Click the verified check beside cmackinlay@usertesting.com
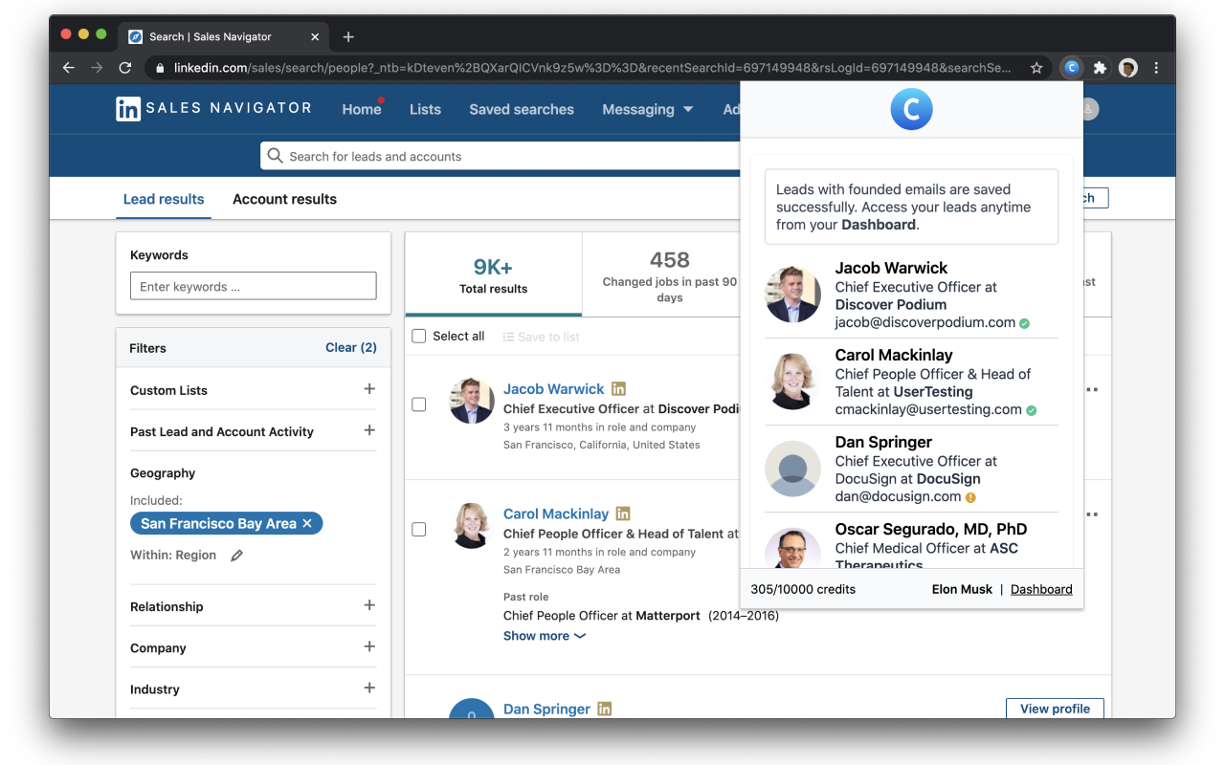 (x=1032, y=410)
